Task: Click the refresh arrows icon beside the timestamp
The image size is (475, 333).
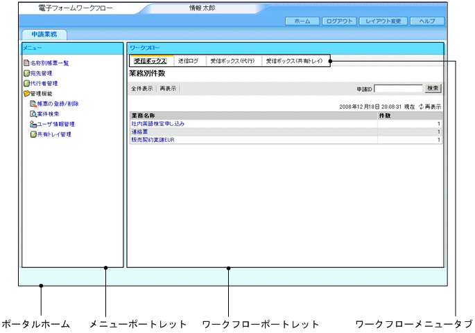Action: pos(421,107)
